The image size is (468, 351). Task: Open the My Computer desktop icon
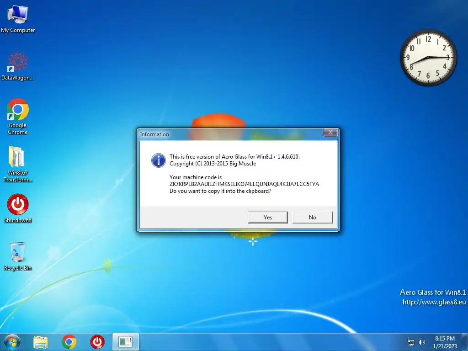click(18, 19)
